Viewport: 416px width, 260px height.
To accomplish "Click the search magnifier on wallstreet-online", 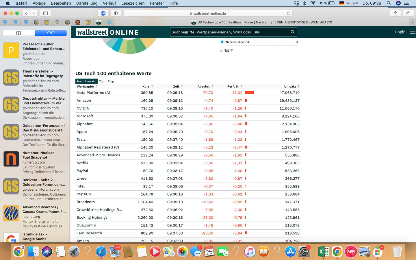I will pyautogui.click(x=292, y=32).
